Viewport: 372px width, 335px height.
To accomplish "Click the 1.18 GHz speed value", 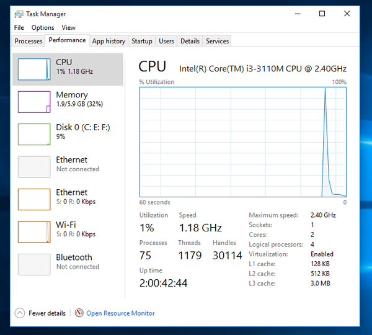I will (200, 228).
